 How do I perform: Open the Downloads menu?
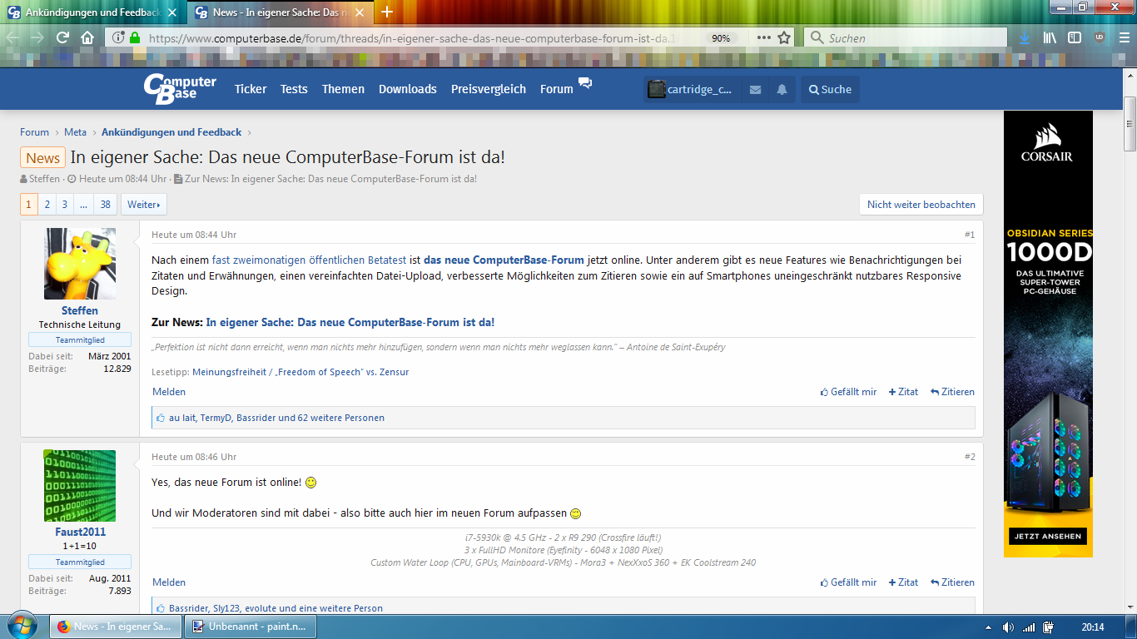(x=408, y=89)
